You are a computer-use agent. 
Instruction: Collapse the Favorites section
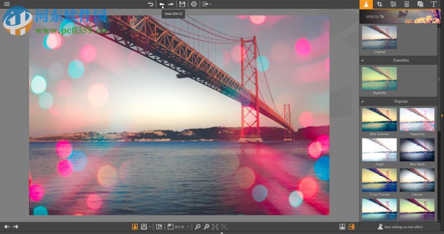coord(363,60)
